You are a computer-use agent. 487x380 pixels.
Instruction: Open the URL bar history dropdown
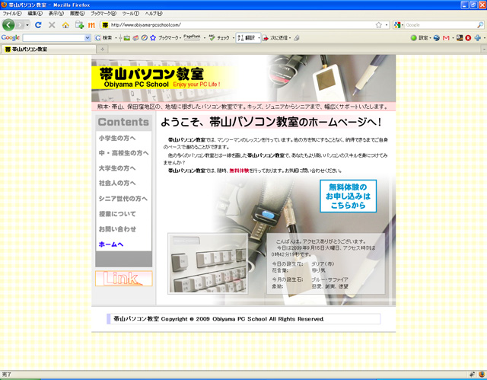(386, 25)
